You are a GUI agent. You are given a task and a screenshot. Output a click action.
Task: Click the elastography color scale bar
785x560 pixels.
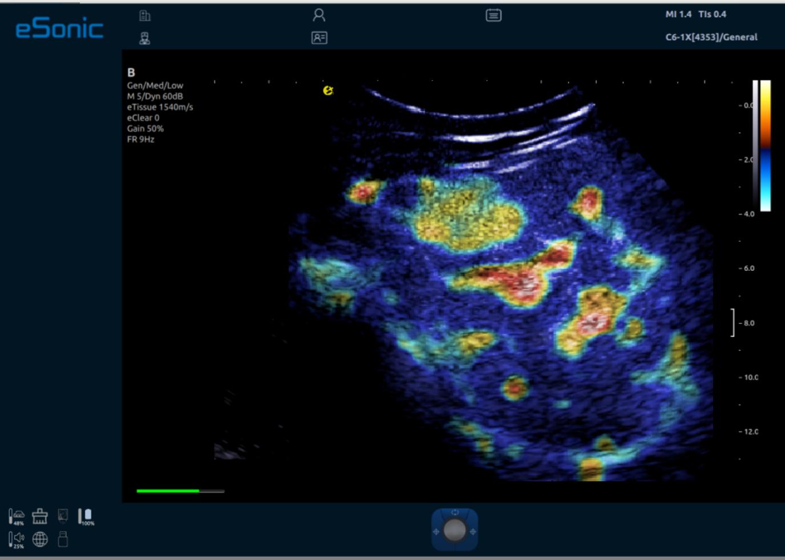pos(765,146)
